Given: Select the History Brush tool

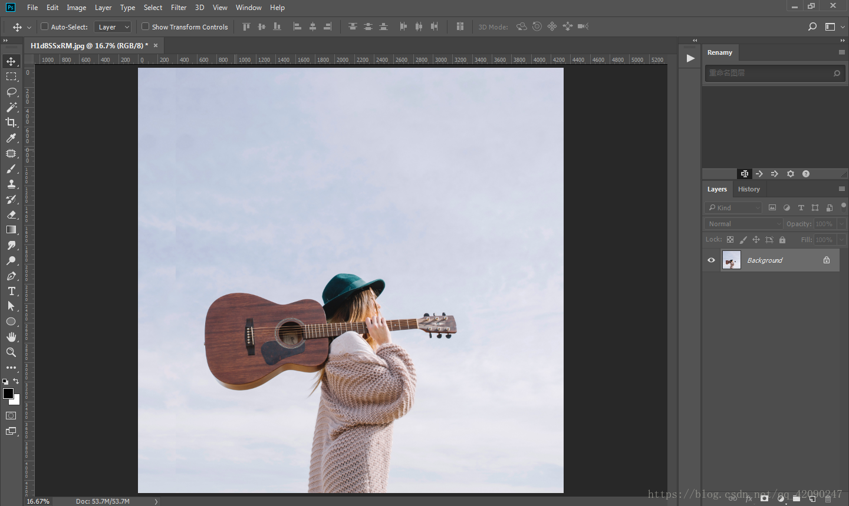Looking at the screenshot, I should (11, 199).
